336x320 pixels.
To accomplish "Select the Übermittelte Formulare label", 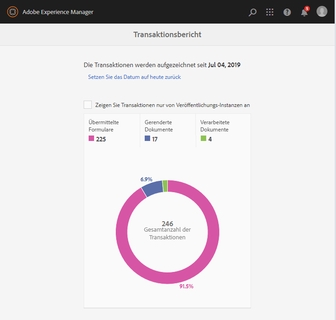I will 104,126.
